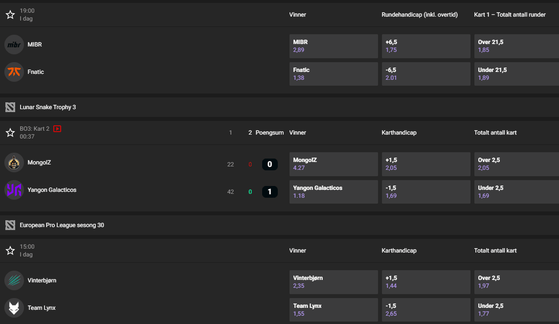Open the Fnatic team name link
The image size is (559, 324).
point(36,72)
